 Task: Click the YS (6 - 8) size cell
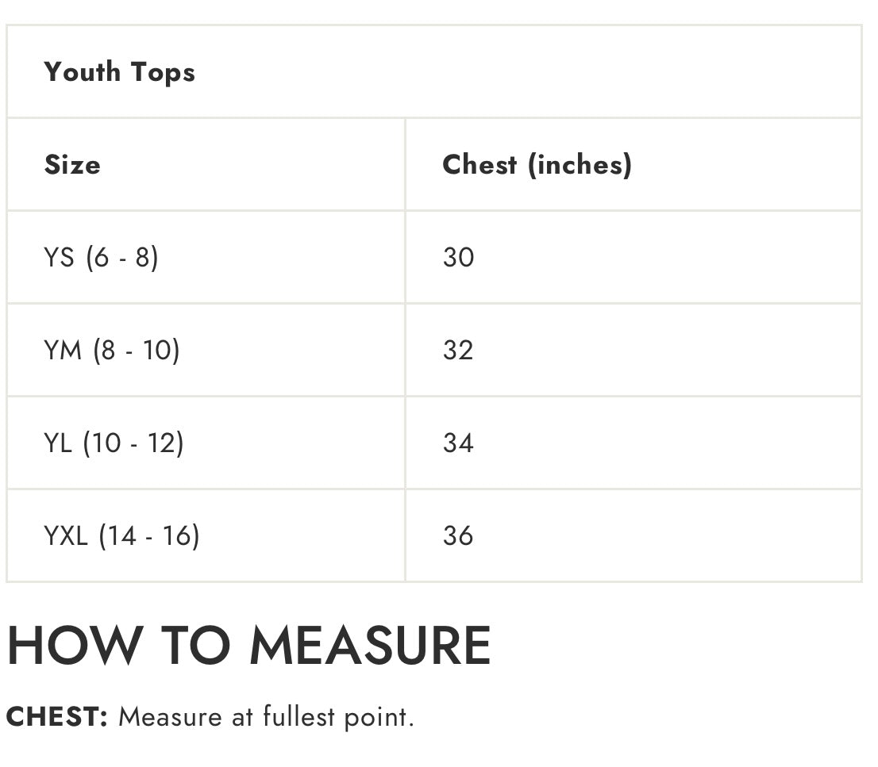pyautogui.click(x=101, y=258)
